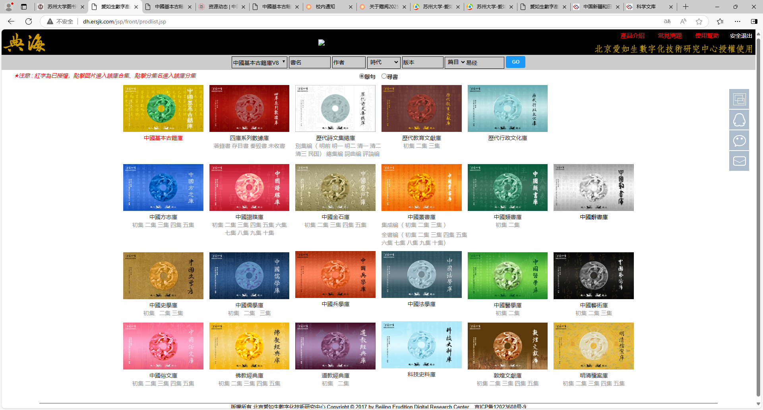
Task: Go back using browser back arrow
Action: (x=11, y=21)
